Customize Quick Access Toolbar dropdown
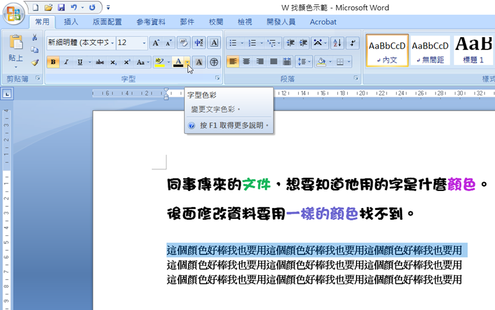495x310 pixels. (x=108, y=7)
